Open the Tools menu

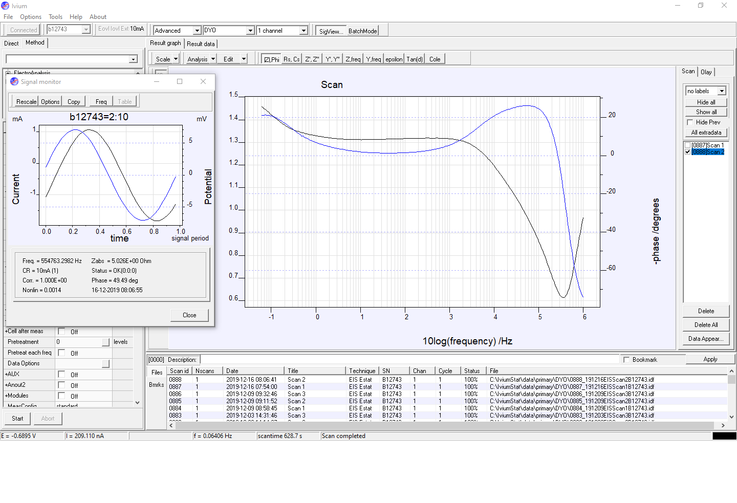[55, 17]
